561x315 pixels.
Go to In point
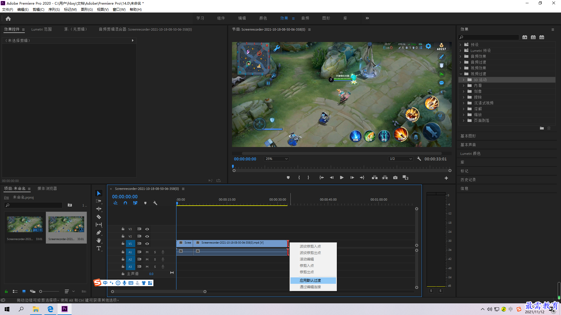click(321, 178)
